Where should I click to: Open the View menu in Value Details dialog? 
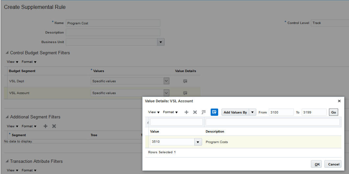click(x=154, y=112)
